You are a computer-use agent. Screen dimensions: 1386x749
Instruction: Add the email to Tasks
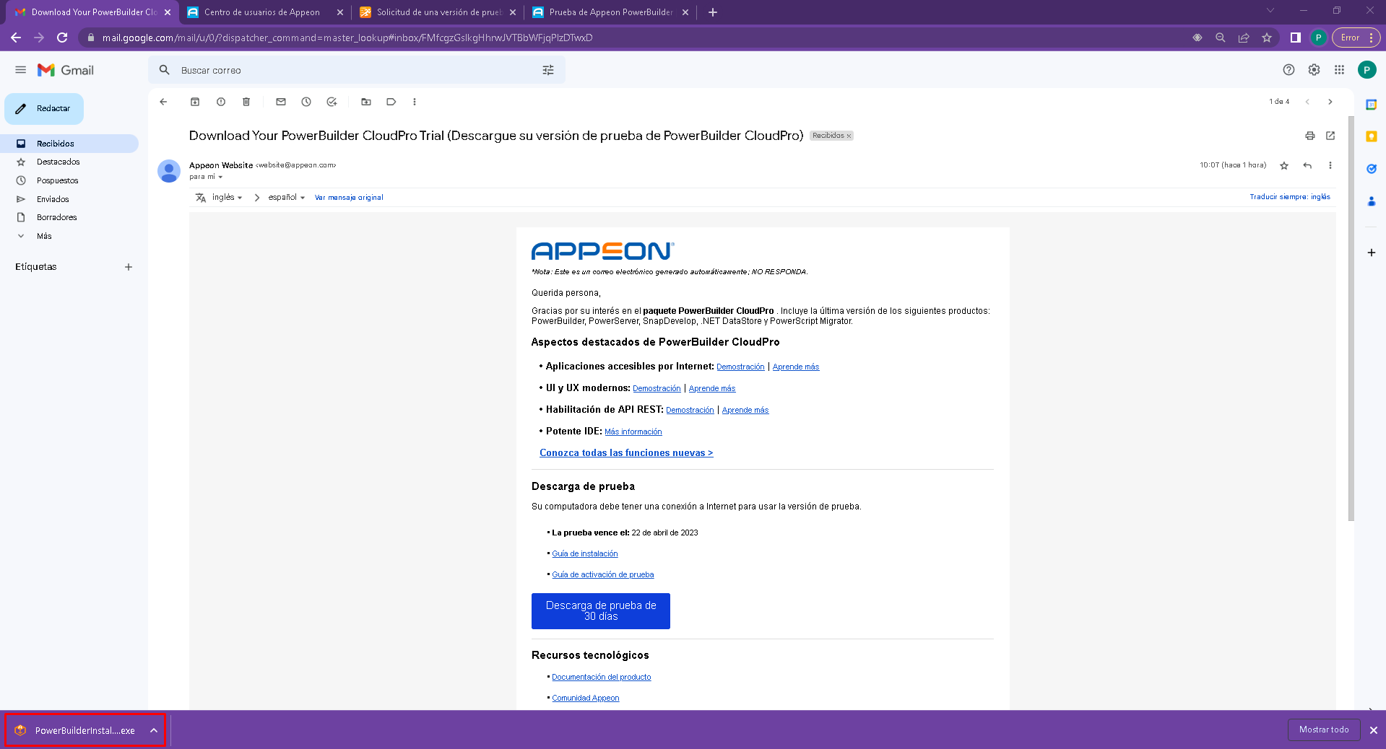click(x=332, y=102)
